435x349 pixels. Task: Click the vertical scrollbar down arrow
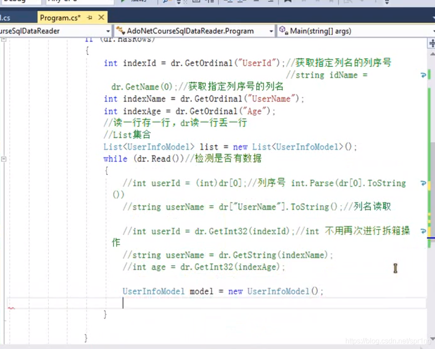[432, 338]
